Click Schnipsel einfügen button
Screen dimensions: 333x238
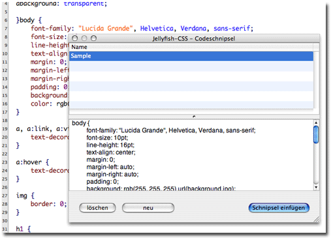279,208
